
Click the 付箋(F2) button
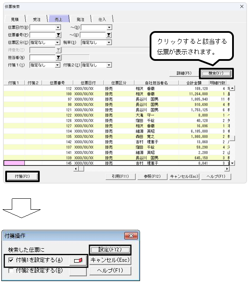pyautogui.click(x=22, y=176)
